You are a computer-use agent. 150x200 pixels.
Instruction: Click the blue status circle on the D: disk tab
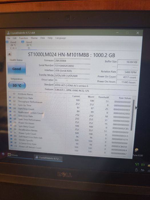click(23, 42)
